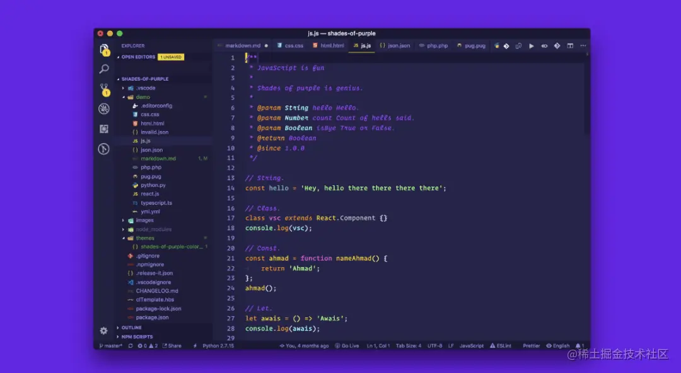
Task: Open the Explorer view in activity bar
Action: (x=104, y=49)
